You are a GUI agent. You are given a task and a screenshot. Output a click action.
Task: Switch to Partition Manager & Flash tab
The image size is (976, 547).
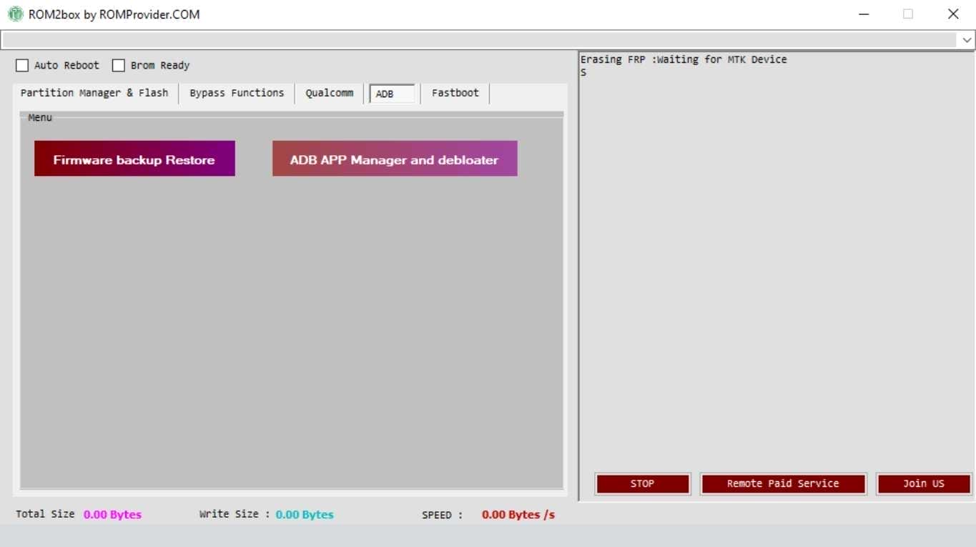click(x=94, y=93)
